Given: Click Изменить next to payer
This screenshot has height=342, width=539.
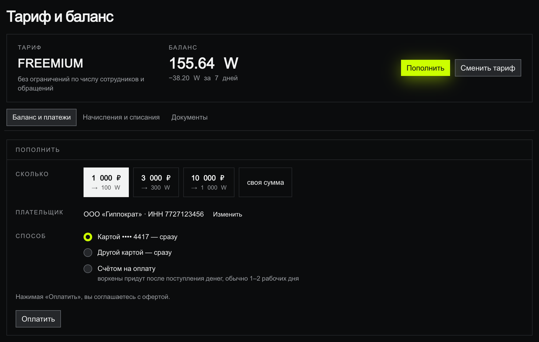Looking at the screenshot, I should tap(227, 214).
